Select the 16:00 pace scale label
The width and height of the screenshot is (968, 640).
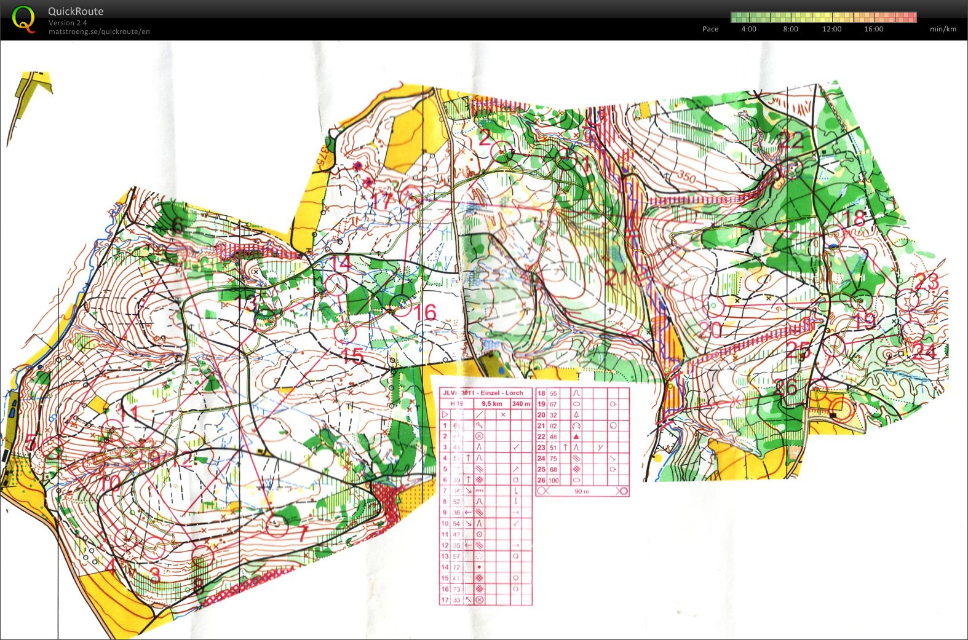873,29
